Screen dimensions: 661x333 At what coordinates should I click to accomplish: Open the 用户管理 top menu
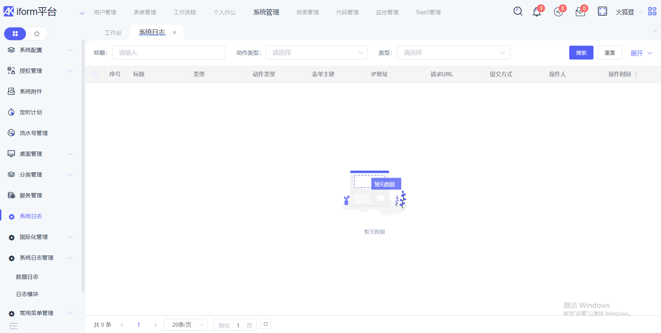click(x=105, y=12)
